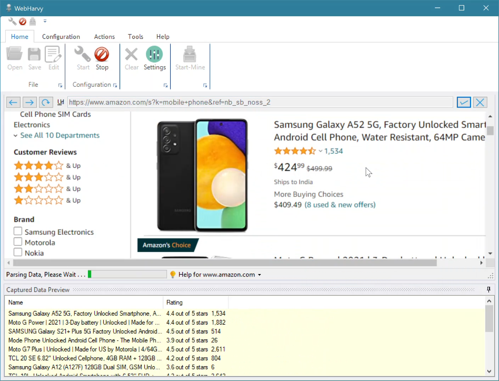Click the WebHarvy app icon in title bar
The width and height of the screenshot is (499, 381).
(9, 8)
